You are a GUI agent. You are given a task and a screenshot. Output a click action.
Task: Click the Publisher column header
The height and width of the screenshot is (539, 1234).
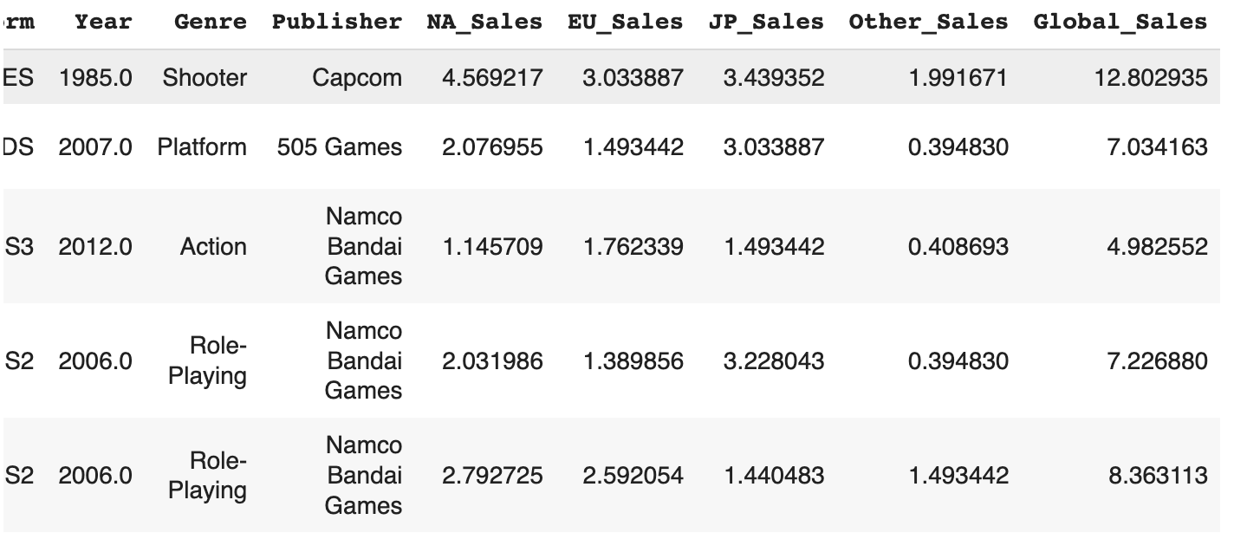point(336,23)
